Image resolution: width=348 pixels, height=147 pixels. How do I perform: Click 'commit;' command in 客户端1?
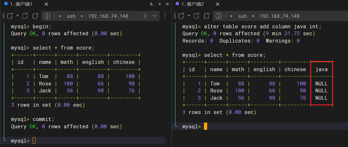(43, 119)
